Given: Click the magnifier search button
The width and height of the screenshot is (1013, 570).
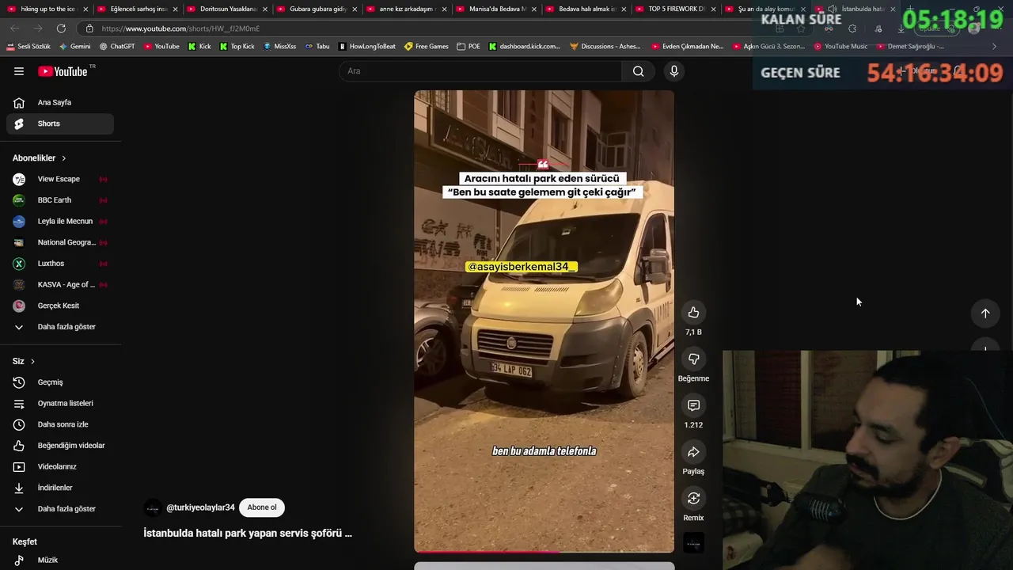Looking at the screenshot, I should [638, 71].
